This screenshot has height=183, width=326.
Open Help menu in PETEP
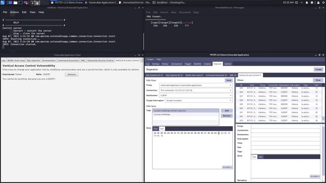click(x=158, y=59)
